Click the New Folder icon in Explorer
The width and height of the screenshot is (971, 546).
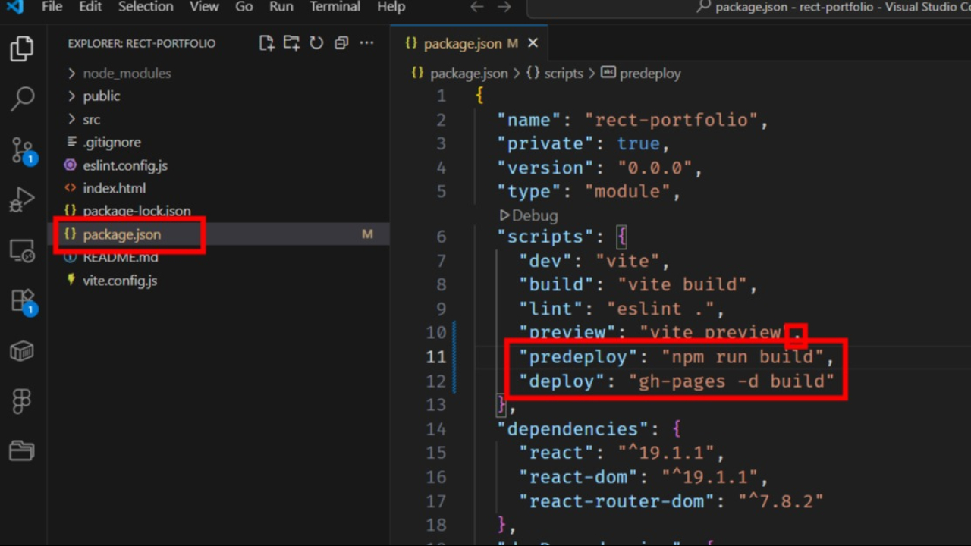click(x=291, y=43)
